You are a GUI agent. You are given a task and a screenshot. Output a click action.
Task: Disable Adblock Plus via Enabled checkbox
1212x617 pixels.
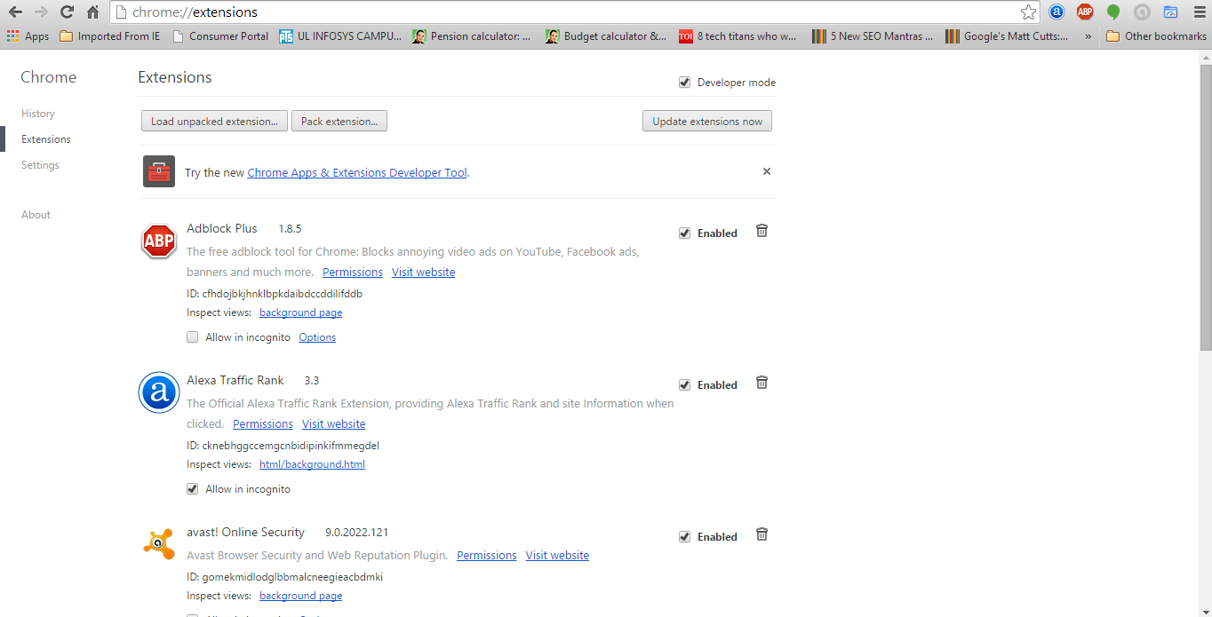[x=684, y=233]
